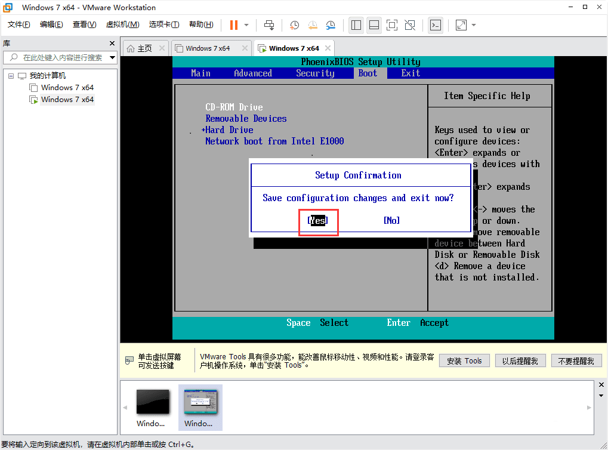This screenshot has height=450, width=608.
Task: Open the 文件(F) menu
Action: (x=18, y=24)
